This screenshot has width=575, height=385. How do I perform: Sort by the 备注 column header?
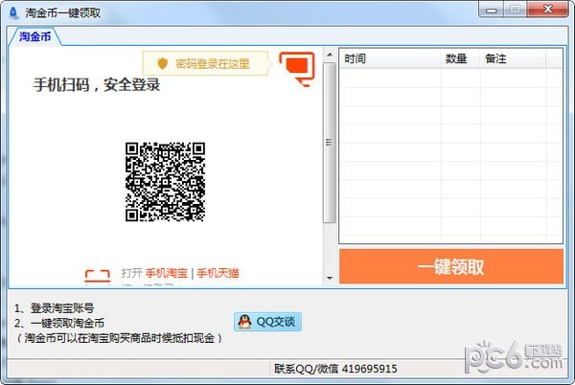513,58
